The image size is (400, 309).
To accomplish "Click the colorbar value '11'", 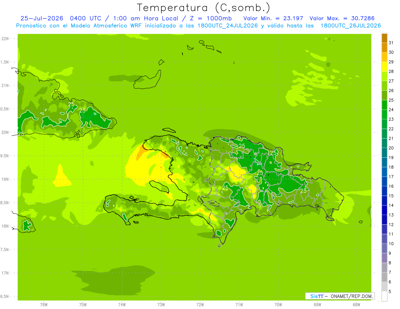I will (x=391, y=234).
